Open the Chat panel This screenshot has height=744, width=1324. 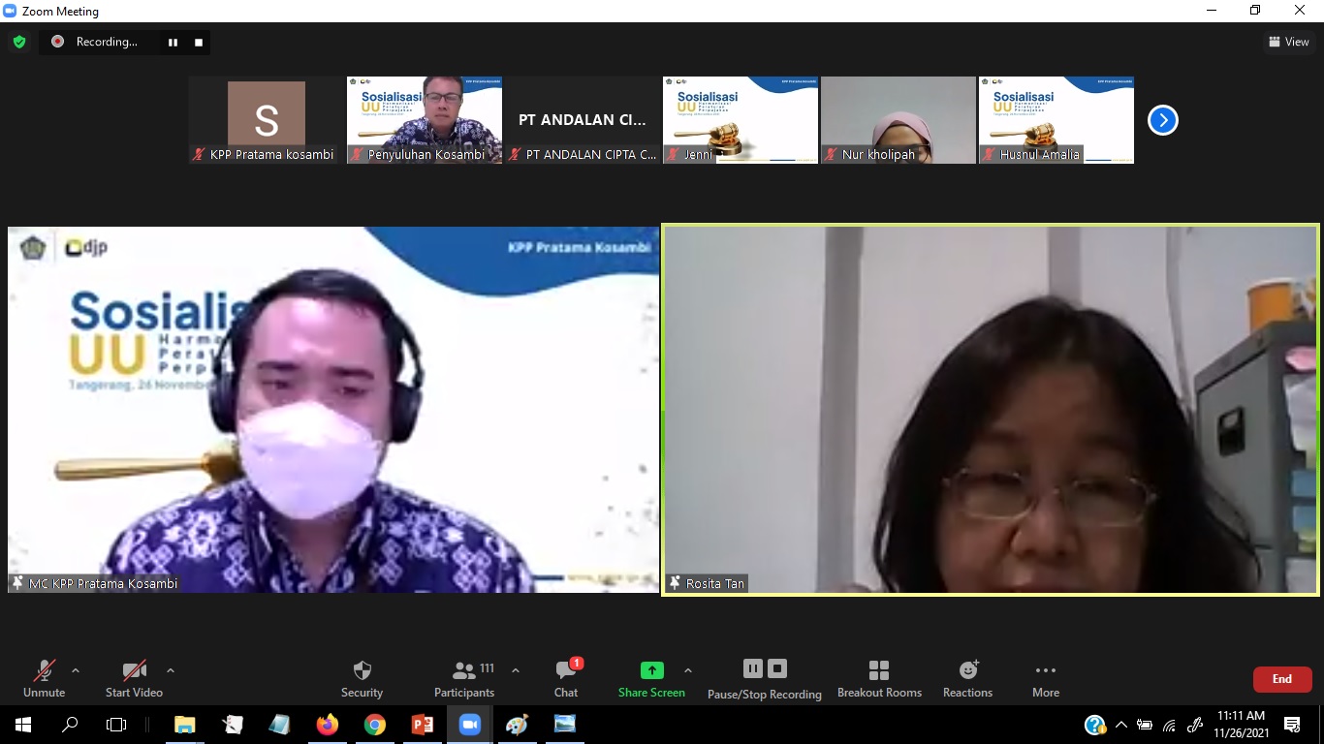coord(566,678)
